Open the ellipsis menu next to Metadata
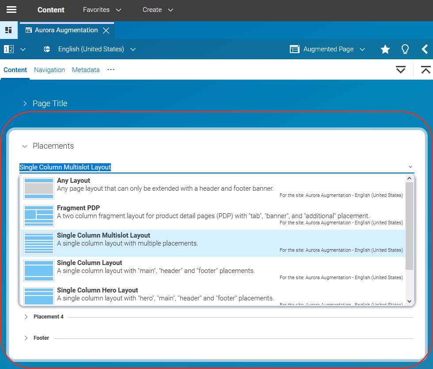433x369 pixels. [110, 69]
